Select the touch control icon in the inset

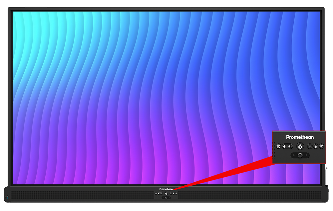316,146
